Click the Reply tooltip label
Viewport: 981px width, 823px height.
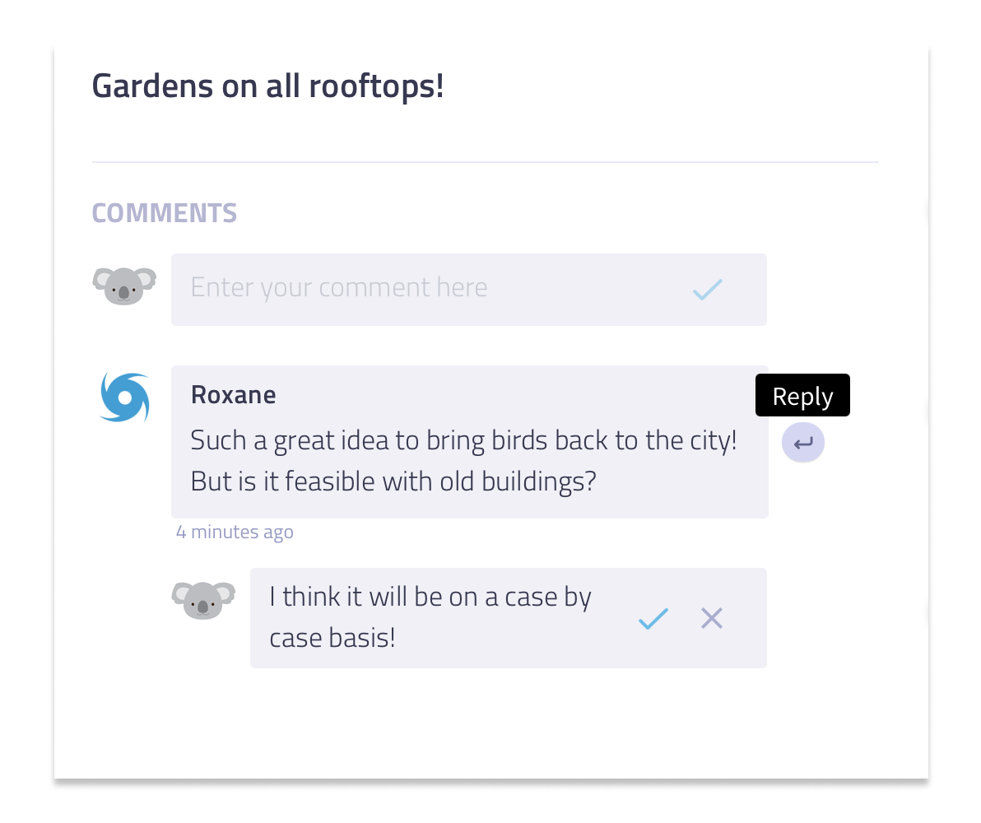click(802, 396)
